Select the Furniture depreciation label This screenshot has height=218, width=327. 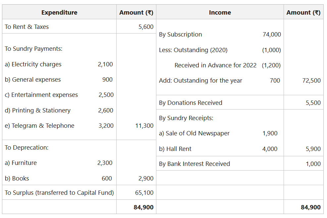pyautogui.click(x=21, y=163)
